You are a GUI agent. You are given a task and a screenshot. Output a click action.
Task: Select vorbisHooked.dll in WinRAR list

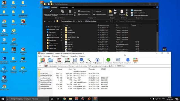(x=46, y=89)
